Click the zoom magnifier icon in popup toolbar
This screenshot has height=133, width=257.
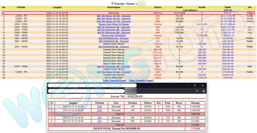pos(197,91)
